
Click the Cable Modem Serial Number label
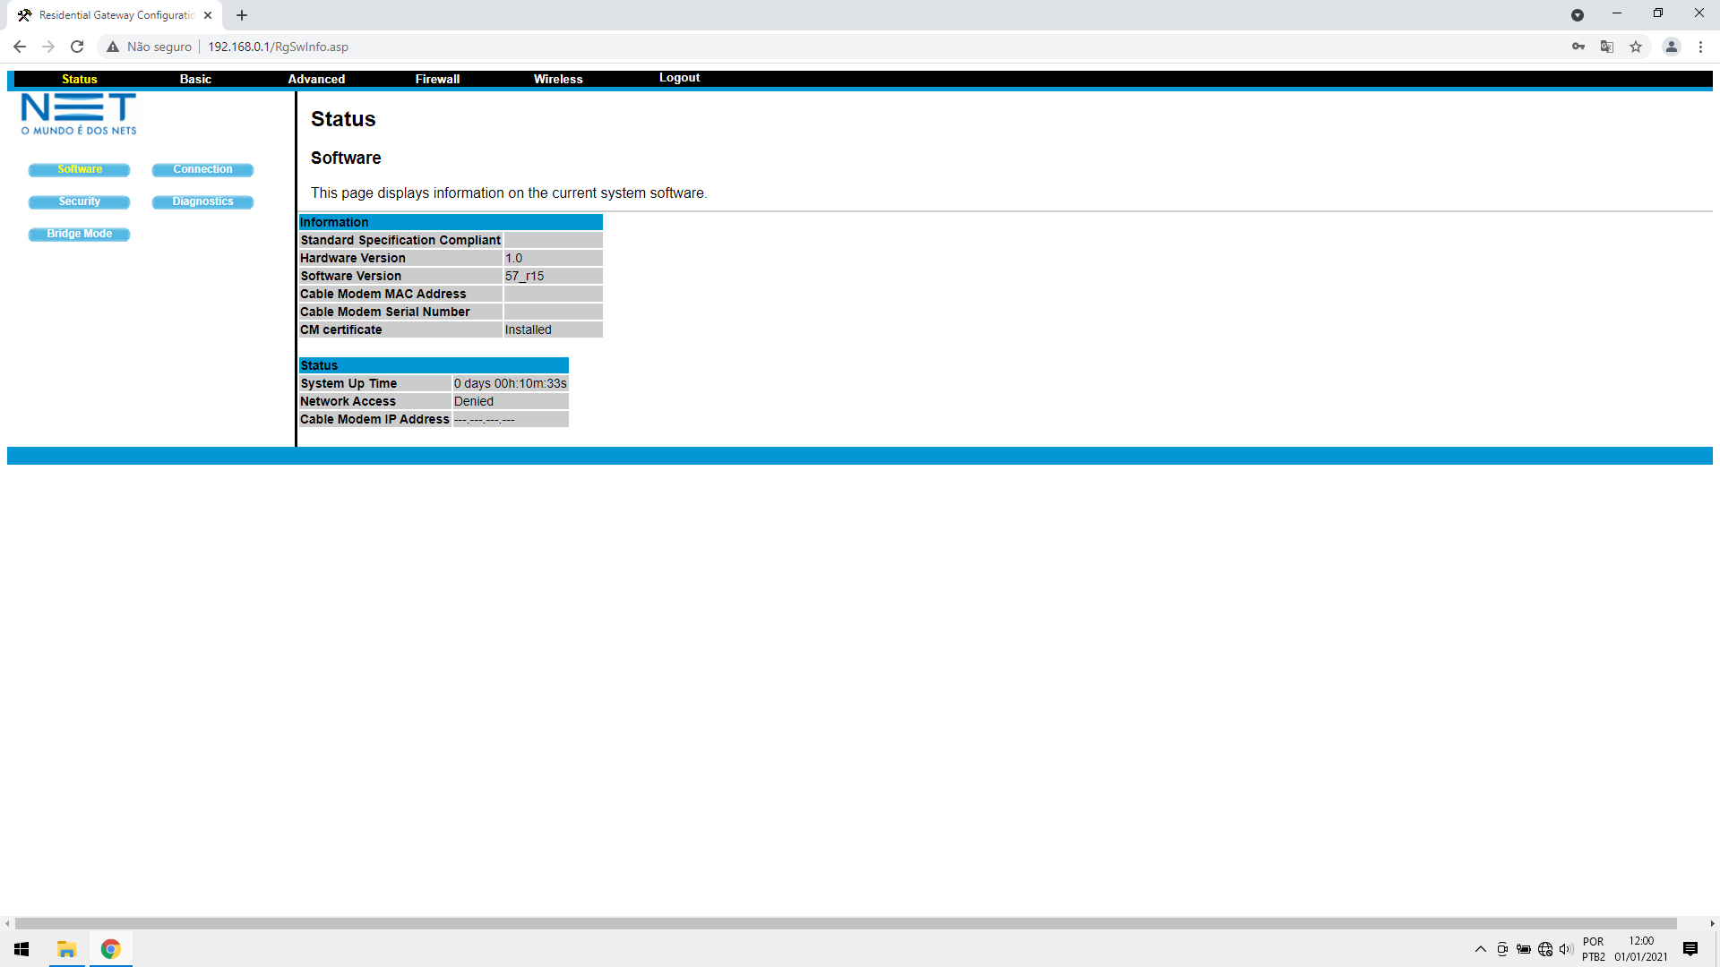384,312
